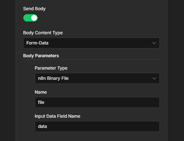The width and height of the screenshot is (184, 141).
Task: Place cursor after 'data' text value
Action: [47, 126]
